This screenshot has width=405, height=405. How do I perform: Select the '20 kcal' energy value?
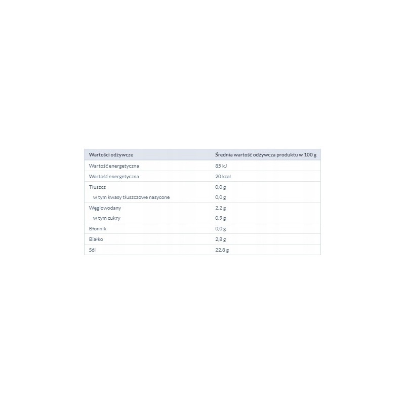(223, 176)
